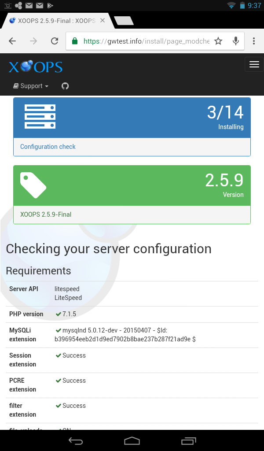Expand the Support dropdown menu
The image size is (264, 451).
31,86
